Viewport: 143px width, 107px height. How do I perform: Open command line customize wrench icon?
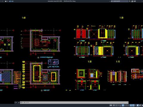point(18,103)
